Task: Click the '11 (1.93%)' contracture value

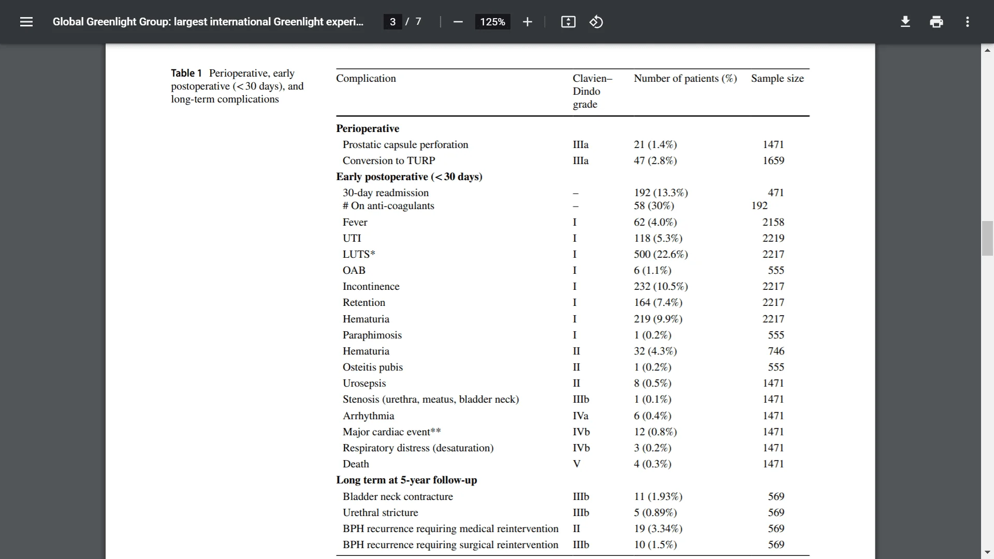Action: [x=658, y=496]
